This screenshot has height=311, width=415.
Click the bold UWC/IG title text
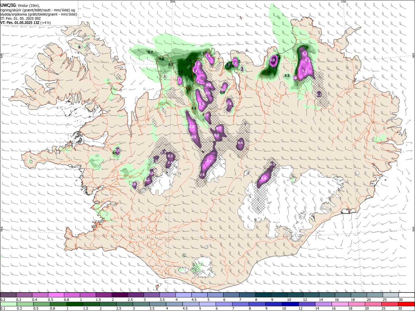tap(8, 5)
